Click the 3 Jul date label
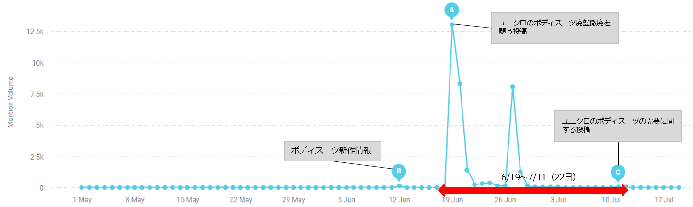This screenshot has width=693, height=207. (x=558, y=200)
